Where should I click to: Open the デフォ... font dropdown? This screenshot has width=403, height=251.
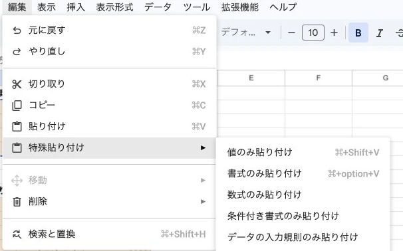pos(245,33)
